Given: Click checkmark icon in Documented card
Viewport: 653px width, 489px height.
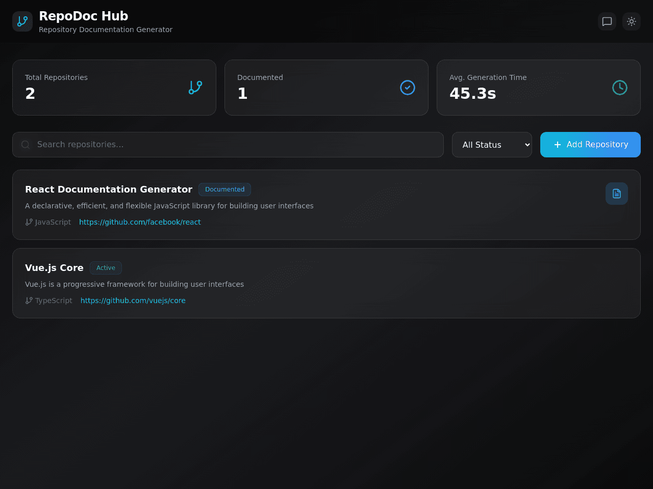Looking at the screenshot, I should (x=408, y=88).
